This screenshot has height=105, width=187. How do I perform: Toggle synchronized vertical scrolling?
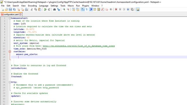(73, 9)
